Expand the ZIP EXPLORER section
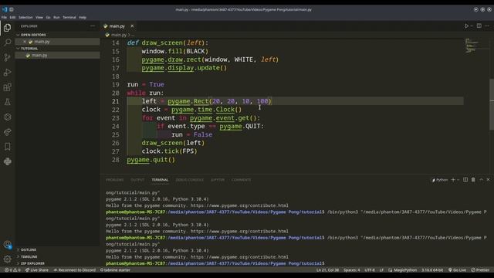The image size is (494, 278). point(32,263)
